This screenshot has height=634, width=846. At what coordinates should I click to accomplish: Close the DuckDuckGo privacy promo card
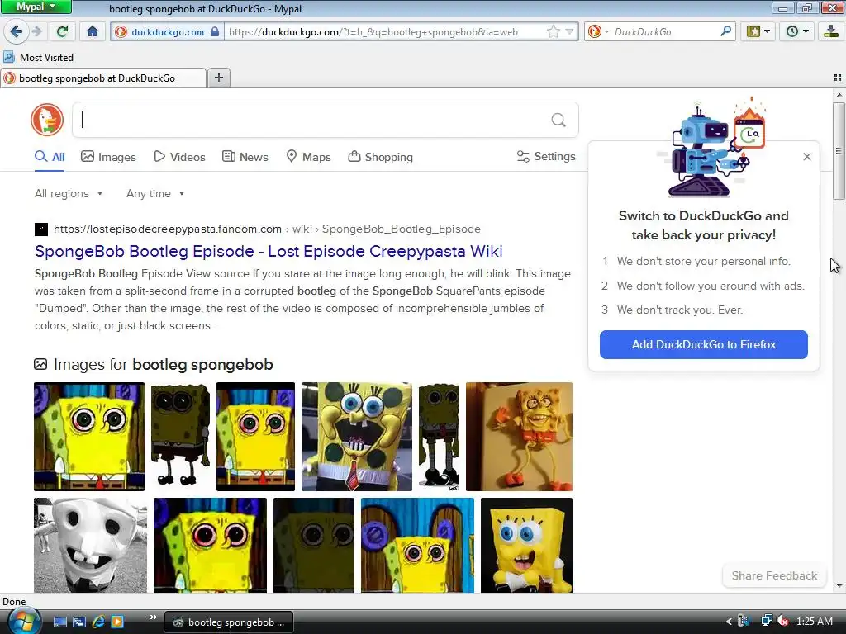(x=807, y=156)
